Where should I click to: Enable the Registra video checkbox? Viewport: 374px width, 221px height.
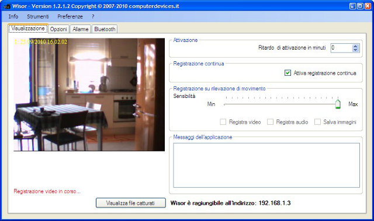(x=223, y=122)
